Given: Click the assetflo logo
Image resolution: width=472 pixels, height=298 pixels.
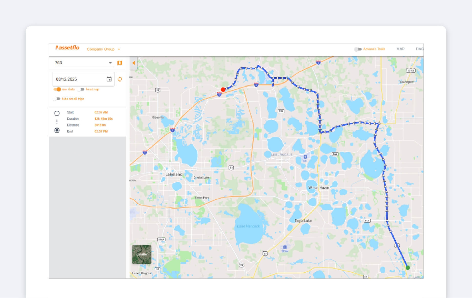Looking at the screenshot, I should tap(67, 48).
